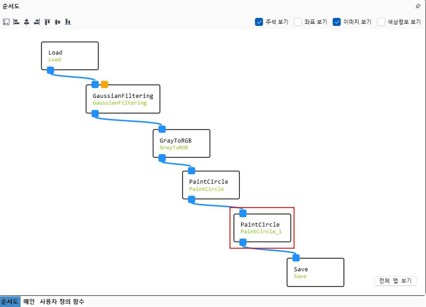Disable the 이미지 보기 checkbox
The height and width of the screenshot is (307, 426).
[337, 22]
